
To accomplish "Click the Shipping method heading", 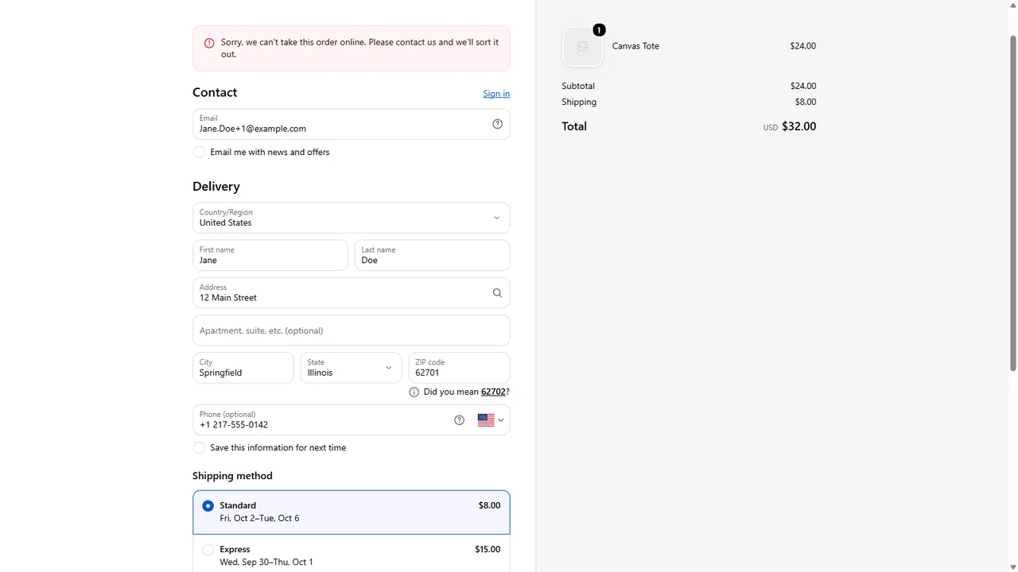I will 232,476.
